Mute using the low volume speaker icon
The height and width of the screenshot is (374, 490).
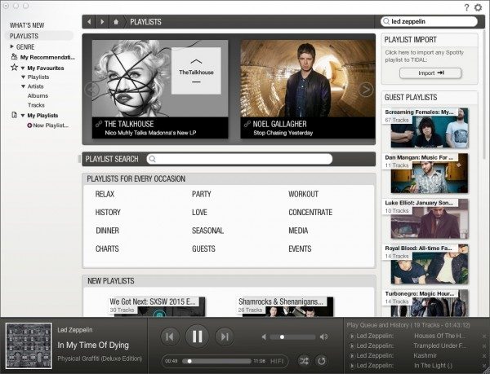(x=264, y=337)
